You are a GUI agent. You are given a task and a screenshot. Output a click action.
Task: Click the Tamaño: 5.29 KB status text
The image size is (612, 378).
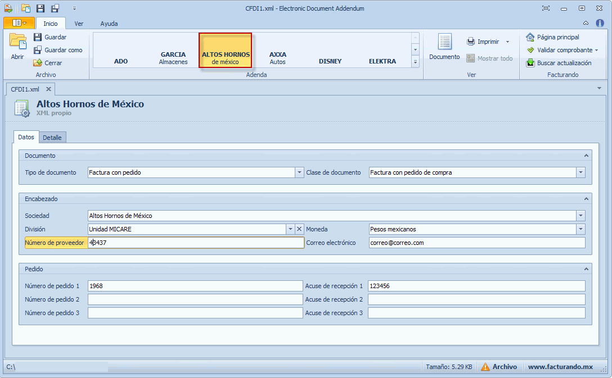coord(449,367)
